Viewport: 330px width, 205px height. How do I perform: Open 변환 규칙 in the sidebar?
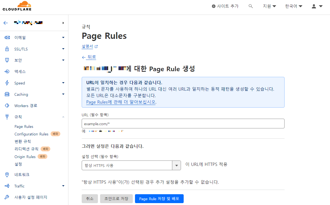(22, 141)
